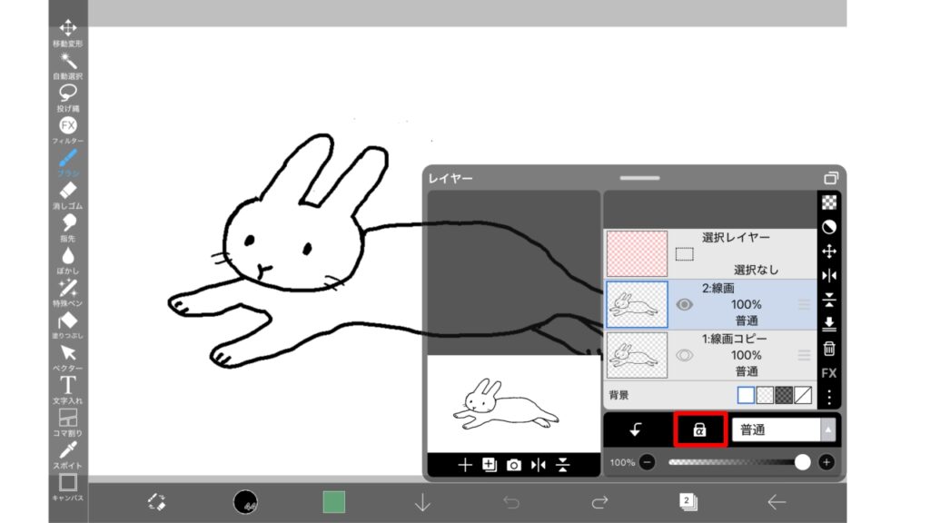Pick the Eraser (消しゴム) tool

coord(68,192)
